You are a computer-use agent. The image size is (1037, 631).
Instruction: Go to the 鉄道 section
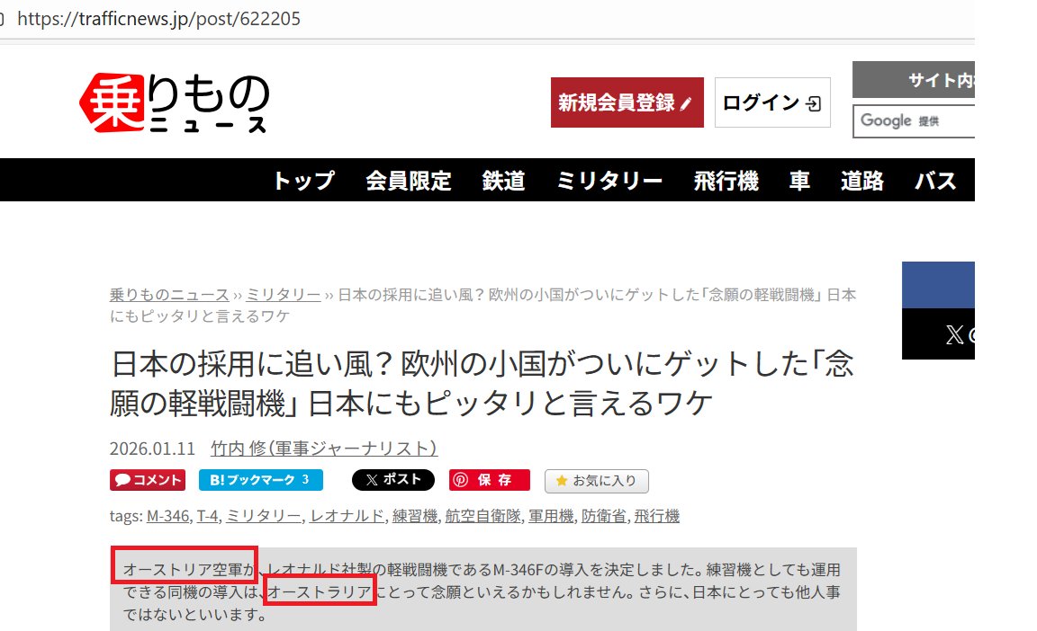pyautogui.click(x=503, y=180)
